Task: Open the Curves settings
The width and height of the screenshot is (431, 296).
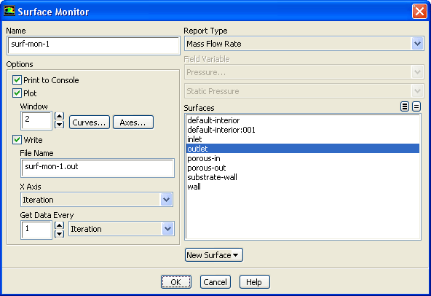Action: click(90, 122)
